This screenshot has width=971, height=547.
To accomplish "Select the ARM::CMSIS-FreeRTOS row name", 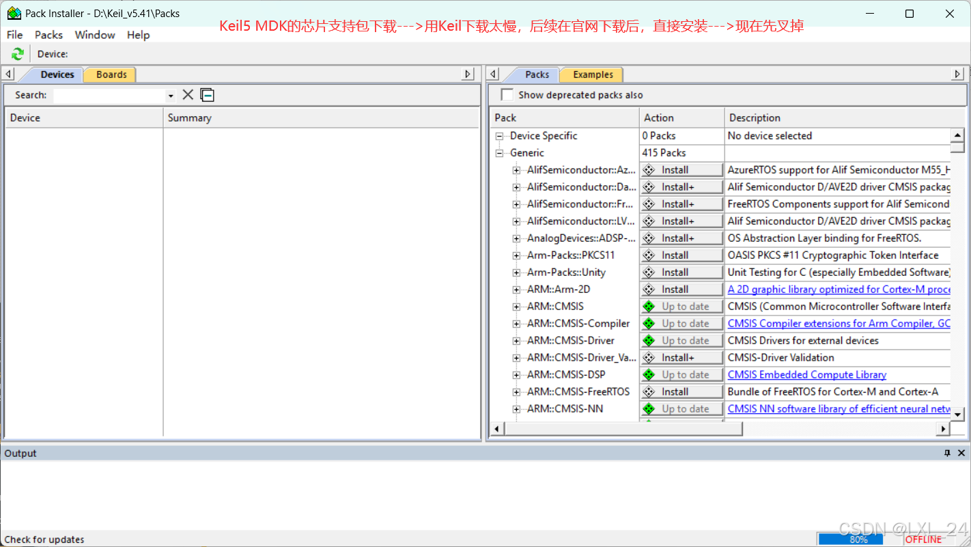I will coord(578,392).
